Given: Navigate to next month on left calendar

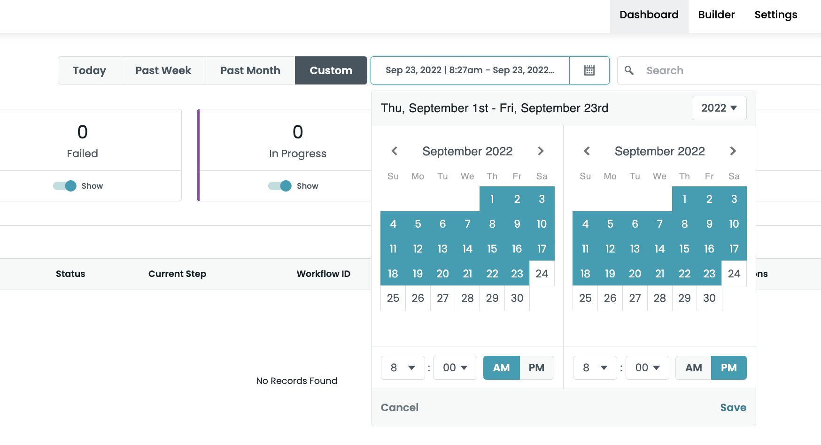Looking at the screenshot, I should (541, 151).
